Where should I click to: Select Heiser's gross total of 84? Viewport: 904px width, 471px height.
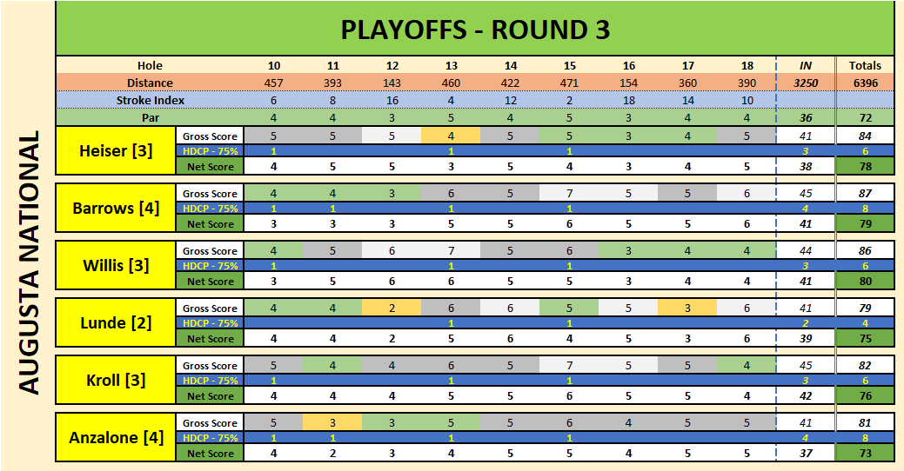[864, 136]
